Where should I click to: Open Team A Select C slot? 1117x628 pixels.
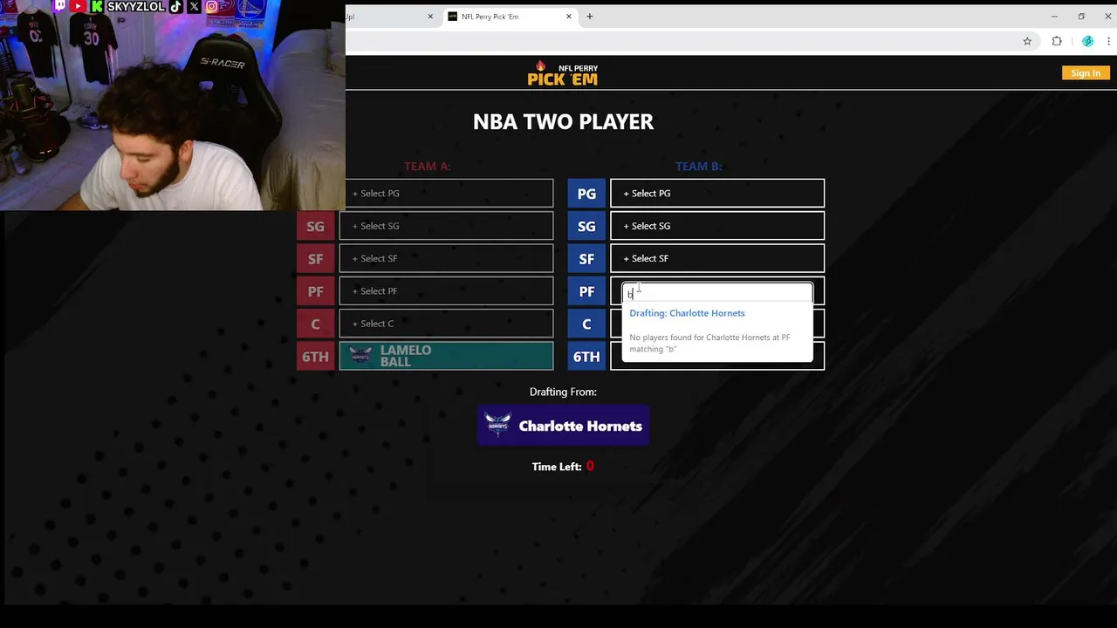click(x=446, y=324)
